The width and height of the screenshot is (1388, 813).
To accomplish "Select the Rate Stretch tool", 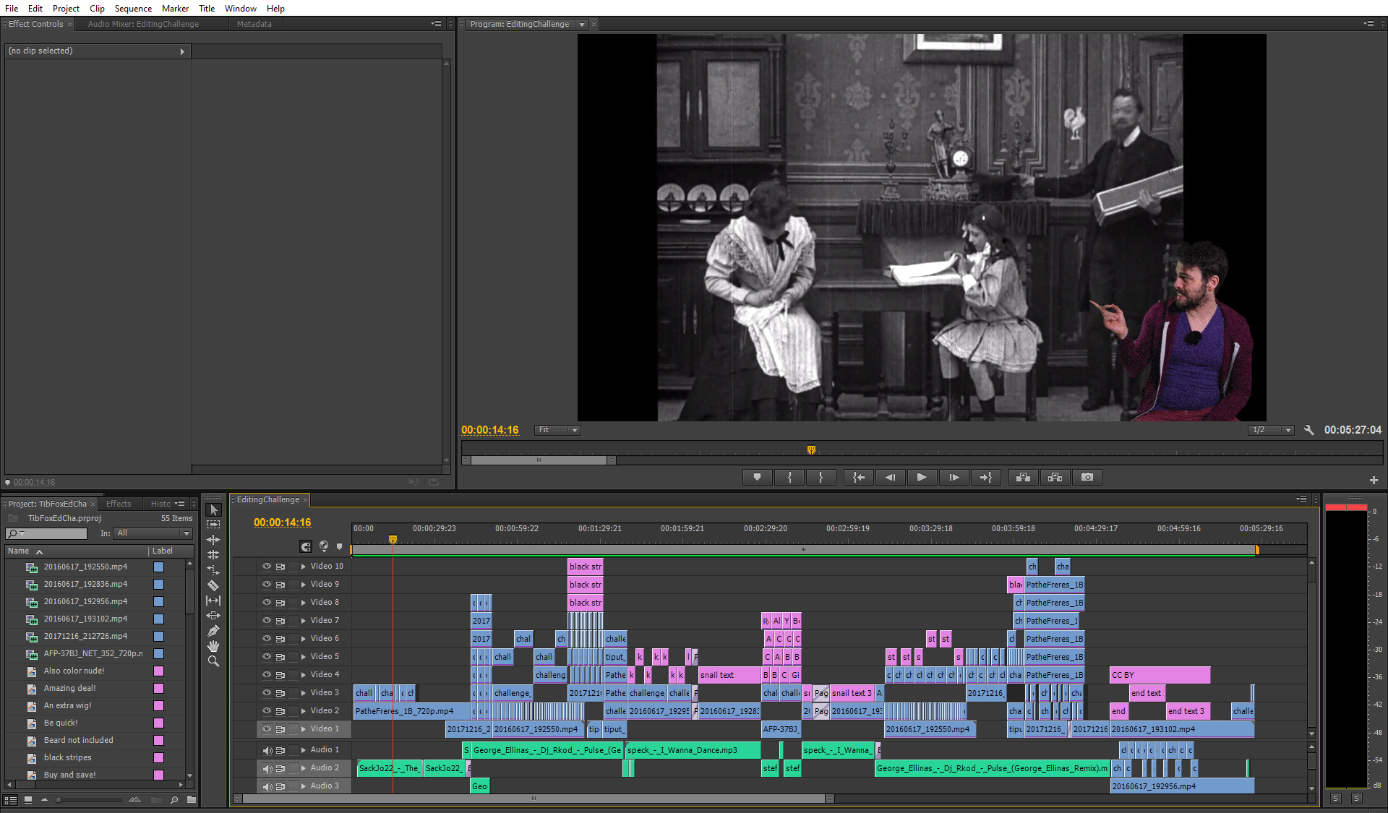I will (x=213, y=570).
